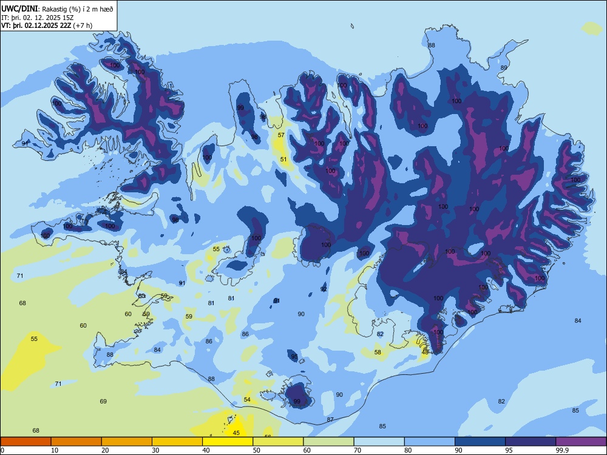Screen dimensions: 607x455
Task: Click the map humidity value '69'
Action: tap(103, 401)
